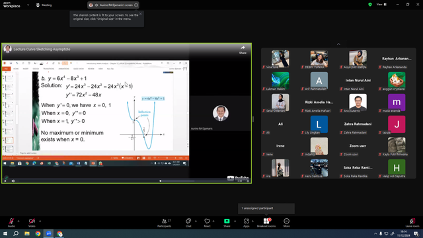Select the Zoom user participant tile
Screen dimensions: 423x238
pos(358,146)
